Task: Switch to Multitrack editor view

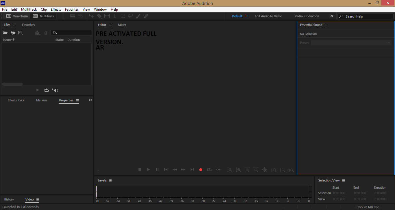Action: (x=43, y=16)
